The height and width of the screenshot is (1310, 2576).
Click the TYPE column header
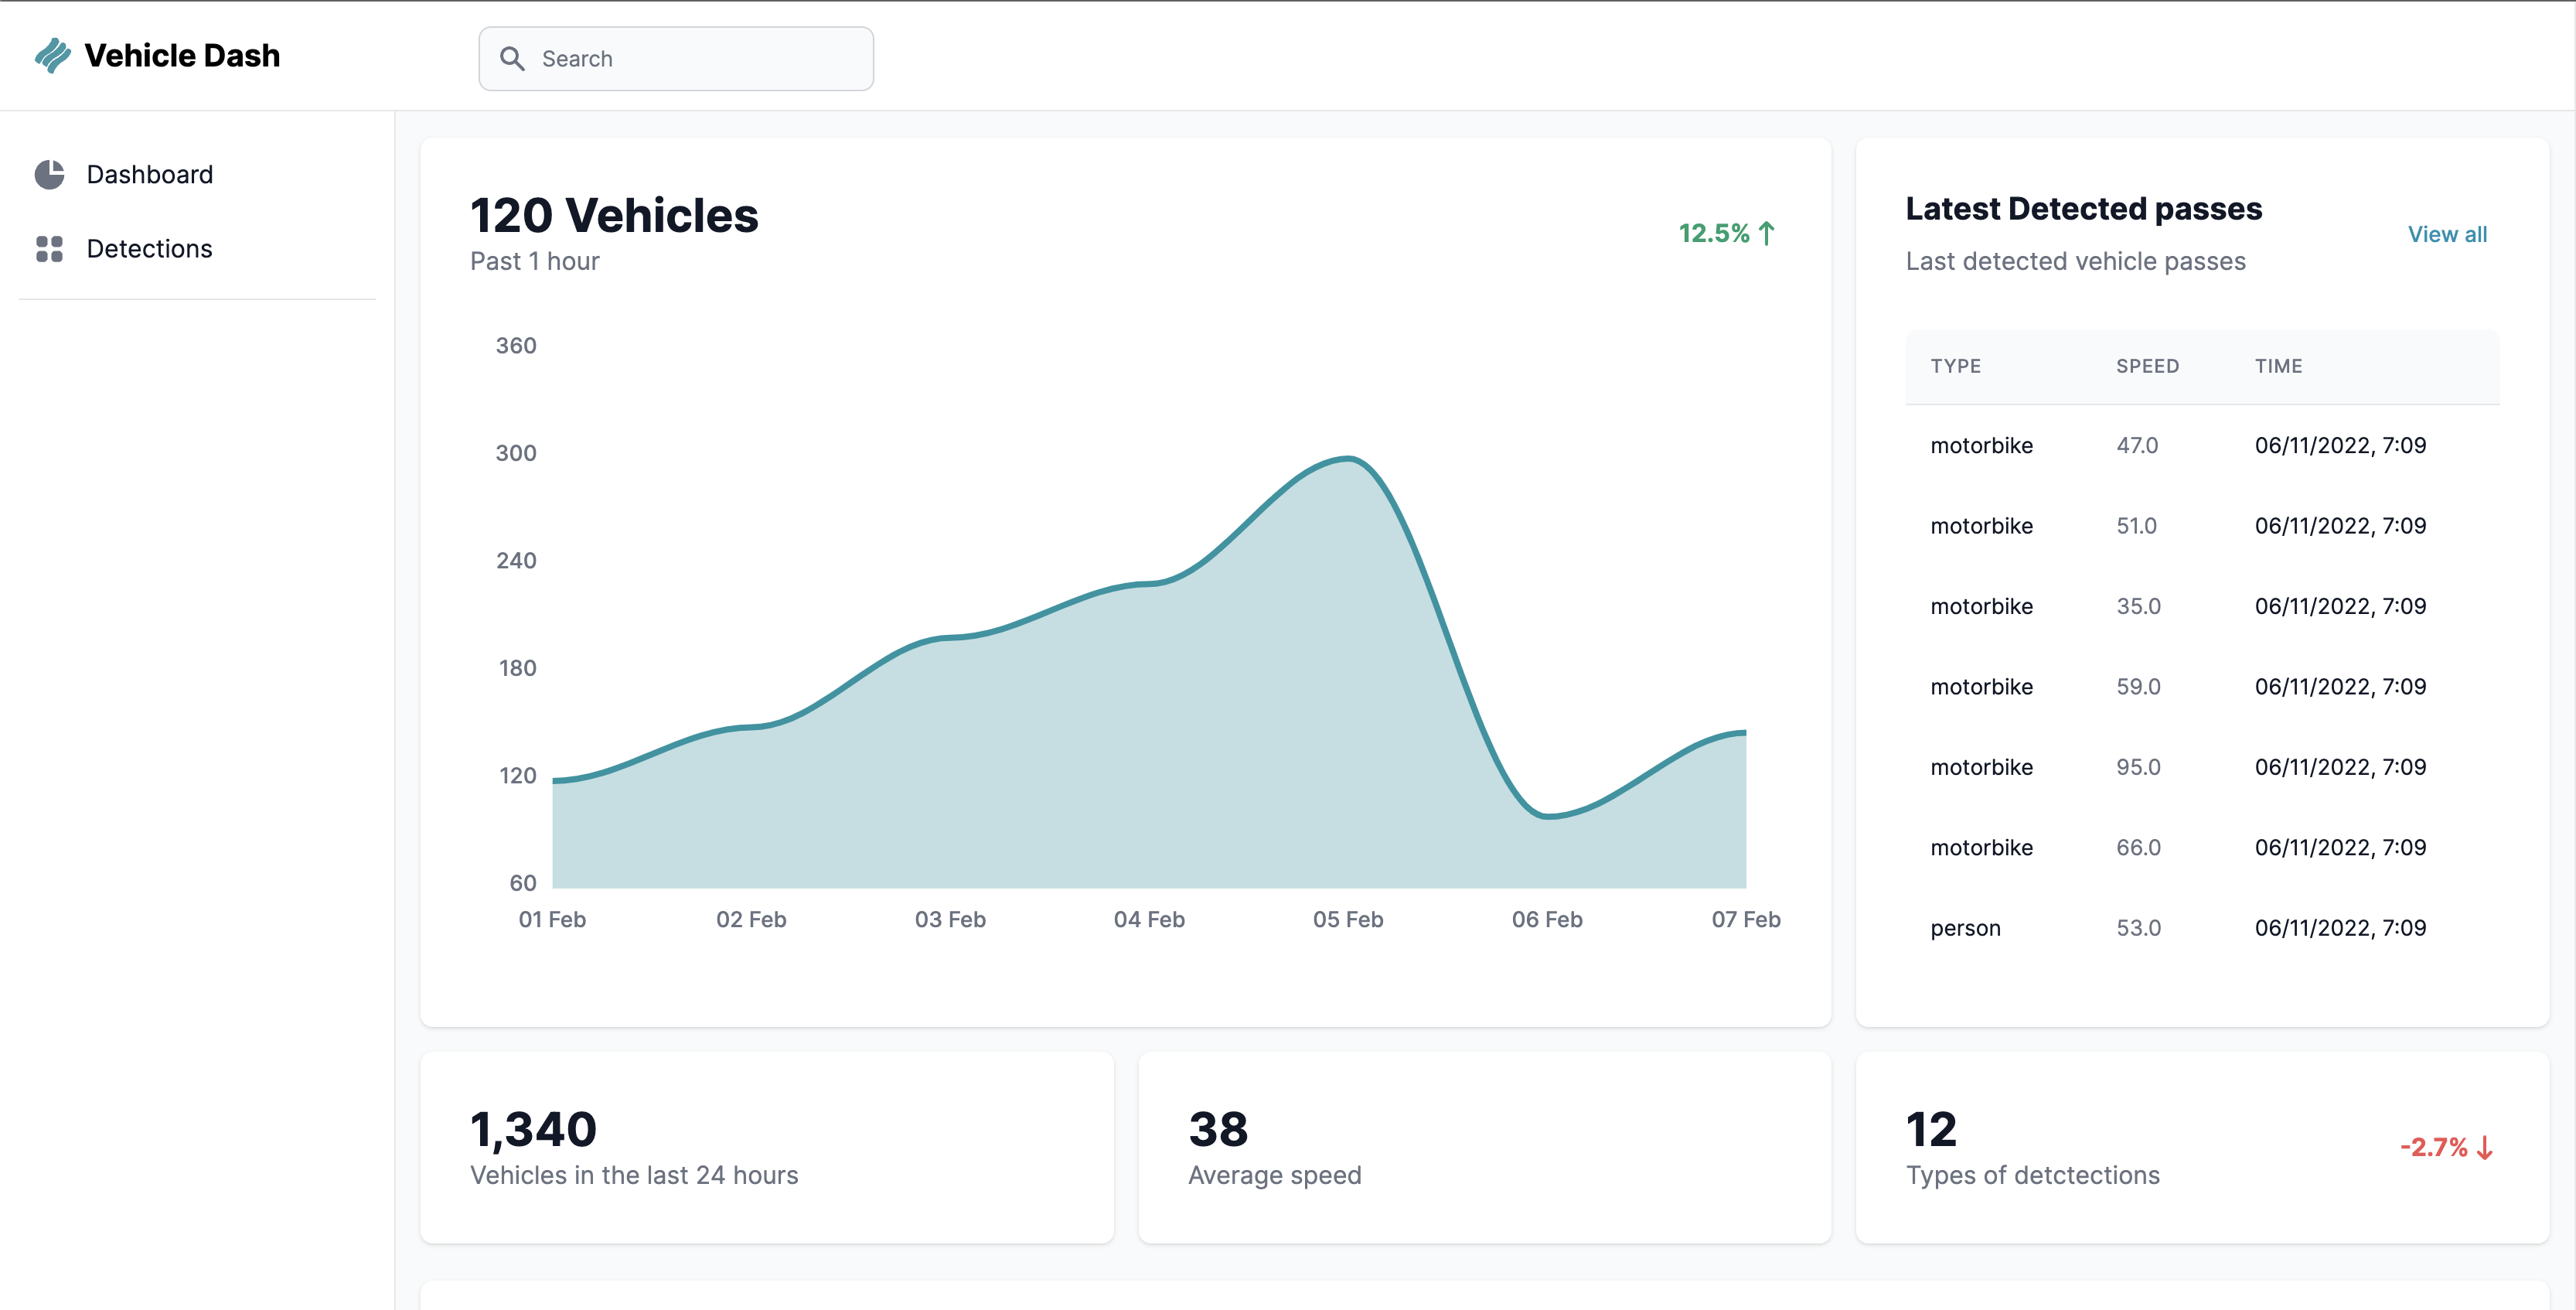pyautogui.click(x=1955, y=366)
